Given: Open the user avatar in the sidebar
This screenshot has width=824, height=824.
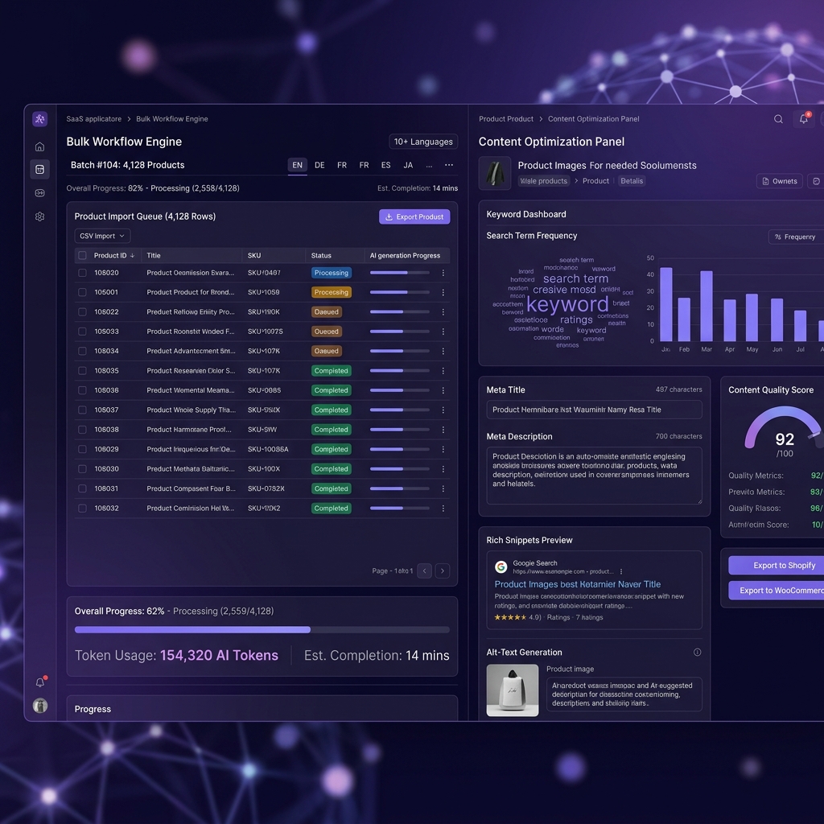Looking at the screenshot, I should [x=40, y=705].
